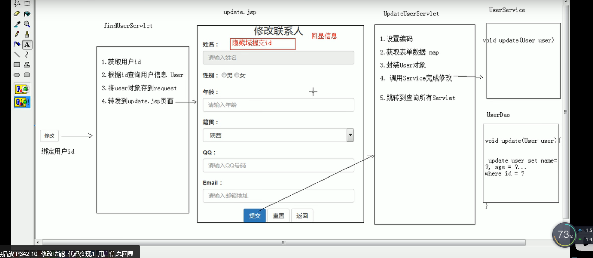Select the Polygon shape tool

click(27, 65)
